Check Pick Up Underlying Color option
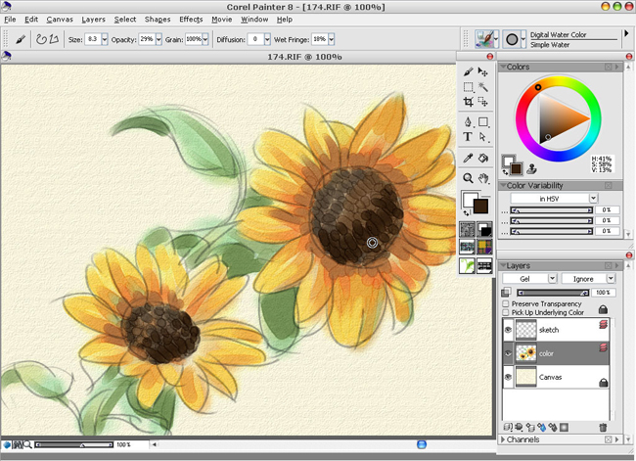This screenshot has width=636, height=461. coord(506,313)
